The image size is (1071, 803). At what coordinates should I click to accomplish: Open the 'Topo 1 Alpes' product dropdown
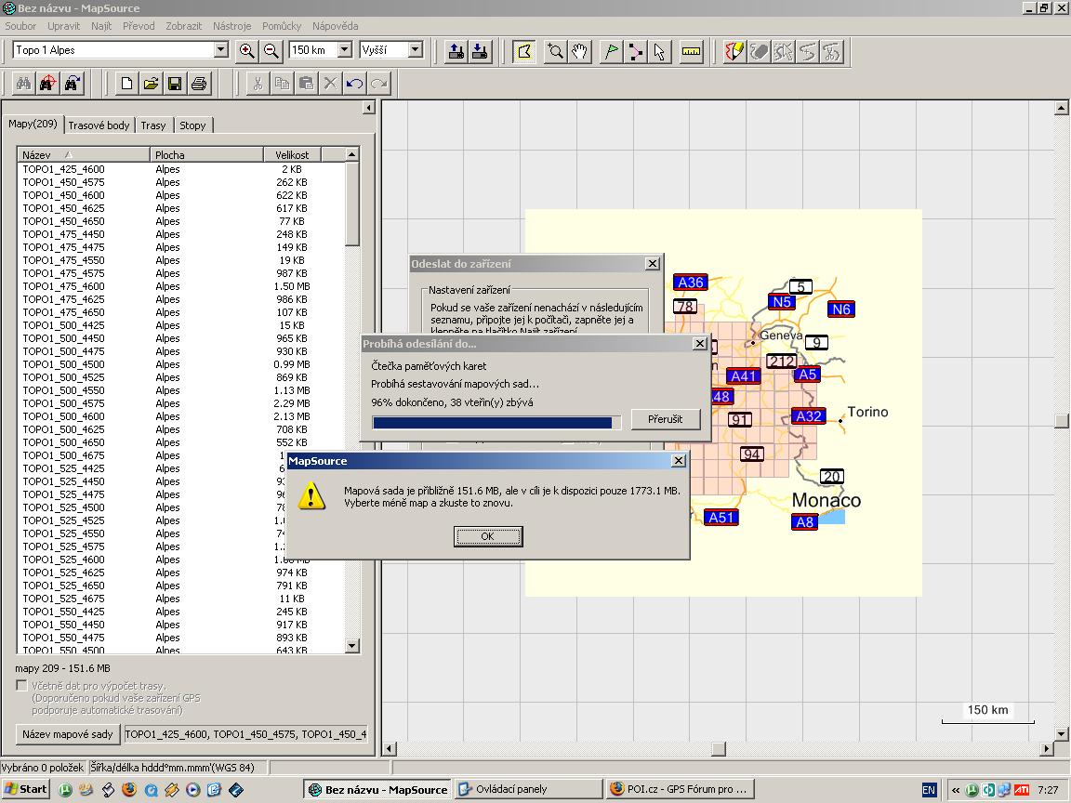220,50
